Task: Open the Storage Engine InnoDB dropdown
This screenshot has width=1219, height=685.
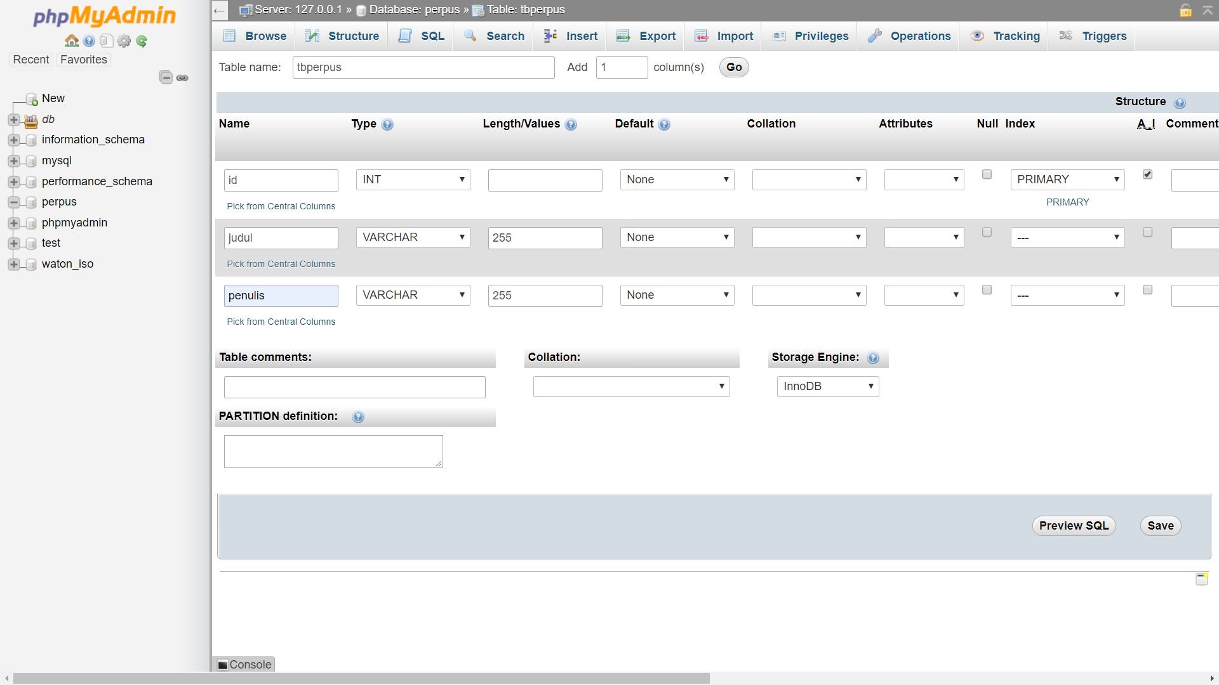Action: (827, 386)
